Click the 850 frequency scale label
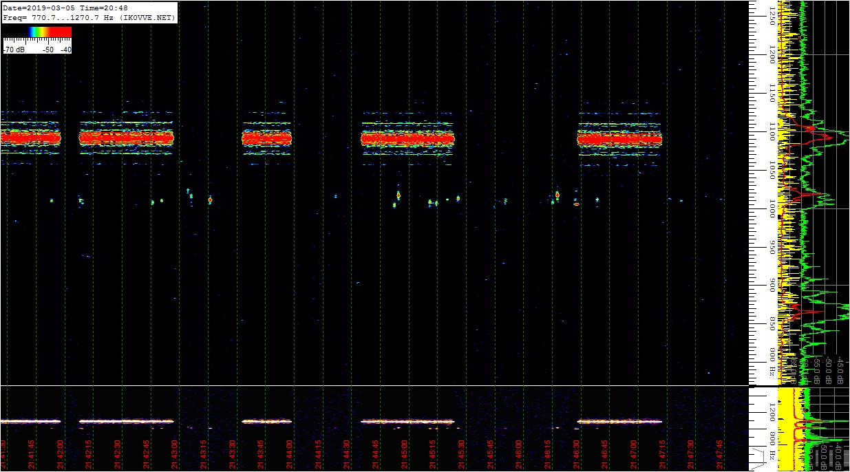The width and height of the screenshot is (850, 472). point(772,324)
